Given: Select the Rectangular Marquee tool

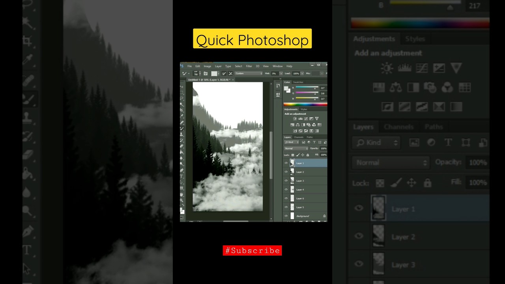Looking at the screenshot, I should click(182, 92).
